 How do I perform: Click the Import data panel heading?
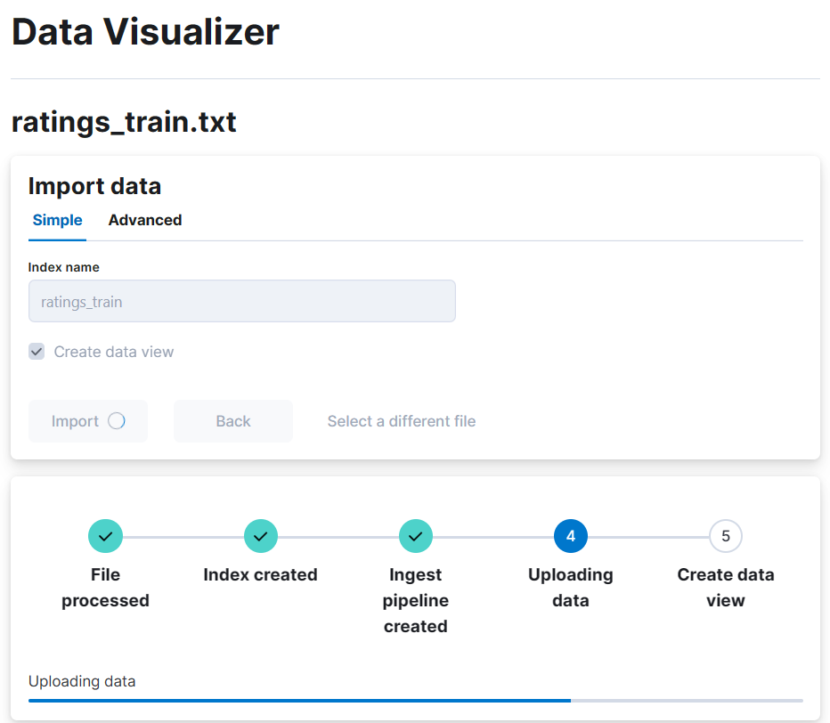pyautogui.click(x=94, y=186)
